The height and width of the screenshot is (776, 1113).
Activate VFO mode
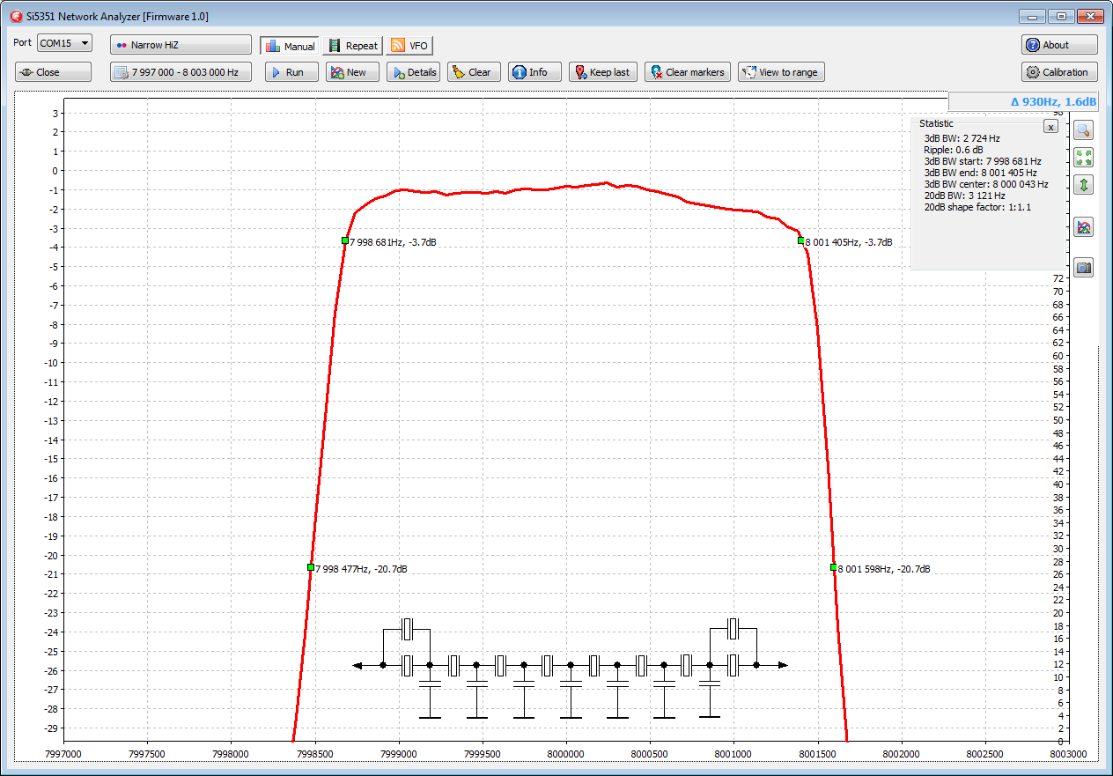(x=409, y=46)
